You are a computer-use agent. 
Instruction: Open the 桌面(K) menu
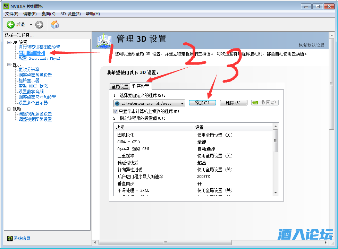[x=49, y=14]
